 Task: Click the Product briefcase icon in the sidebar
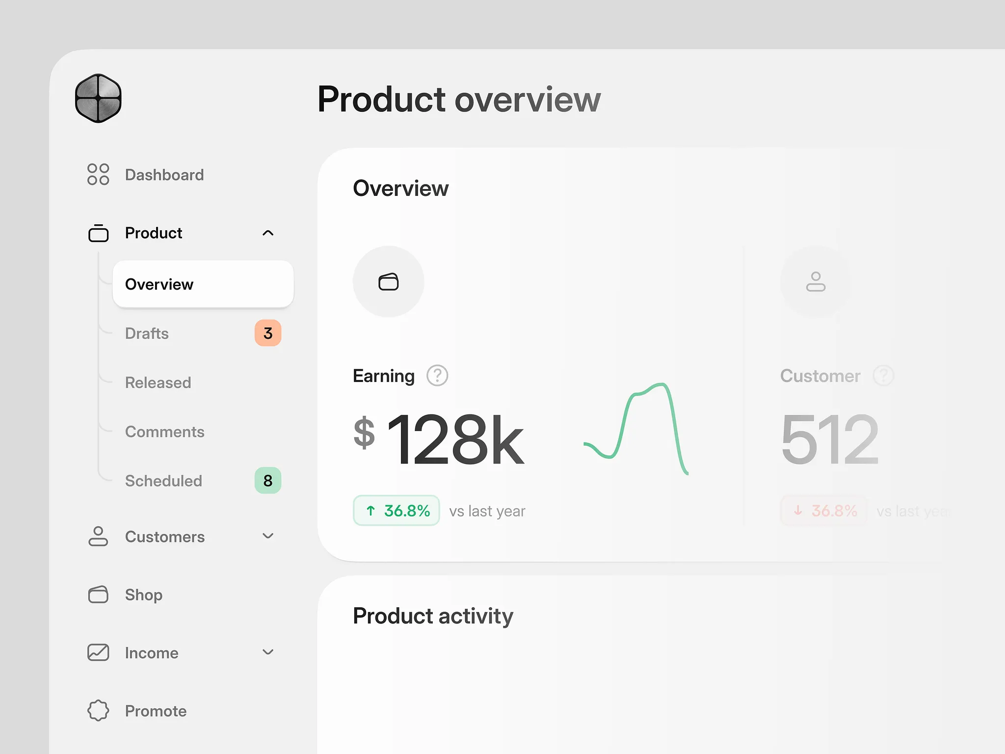point(98,233)
